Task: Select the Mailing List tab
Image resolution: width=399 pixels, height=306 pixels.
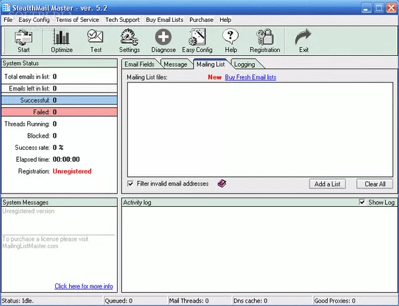Action: 211,64
